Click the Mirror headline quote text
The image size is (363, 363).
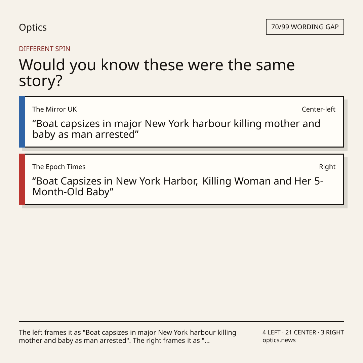tap(176, 129)
